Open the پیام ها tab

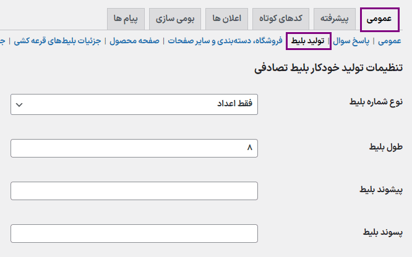[127, 19]
